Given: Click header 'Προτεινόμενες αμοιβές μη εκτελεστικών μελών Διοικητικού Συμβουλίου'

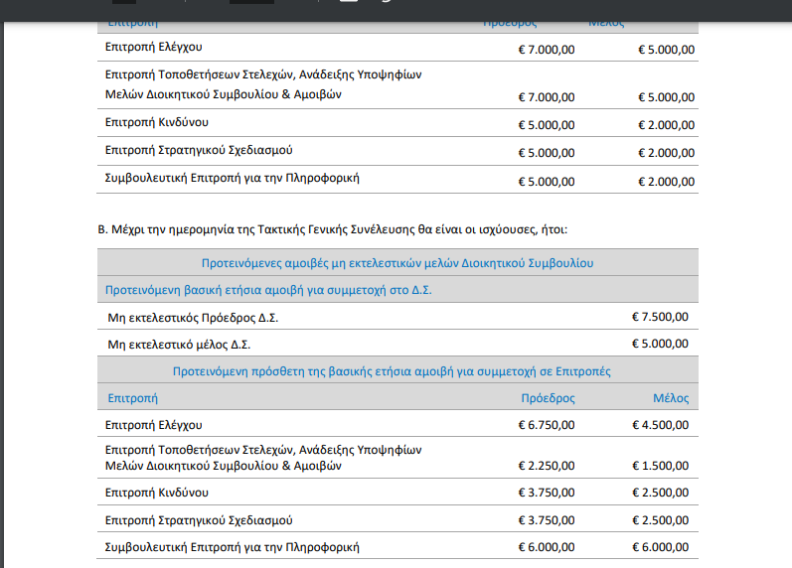Looking at the screenshot, I should (x=397, y=263).
